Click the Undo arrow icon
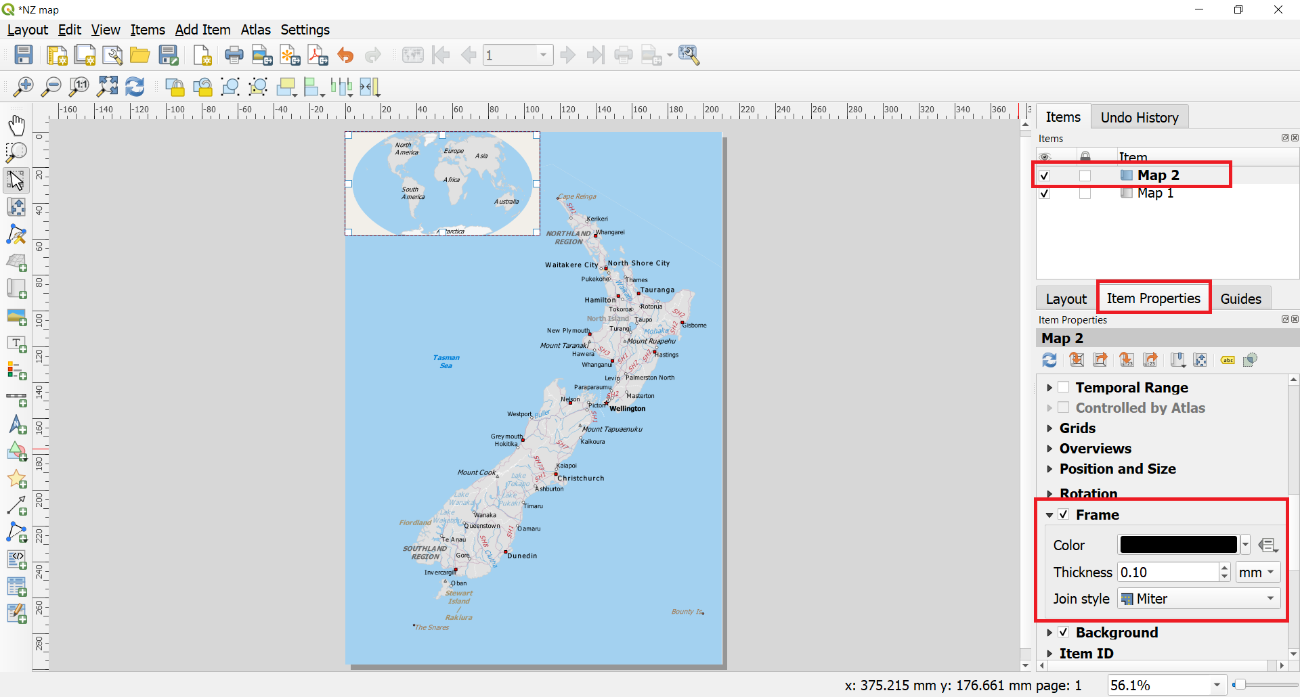This screenshot has width=1300, height=697. (x=345, y=55)
